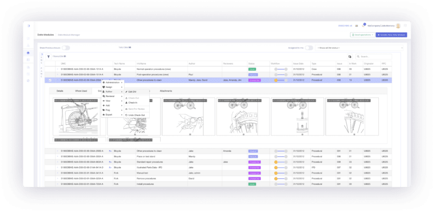The width and height of the screenshot is (434, 212).
Task: Click the language flag icon in header
Action: [357, 25]
